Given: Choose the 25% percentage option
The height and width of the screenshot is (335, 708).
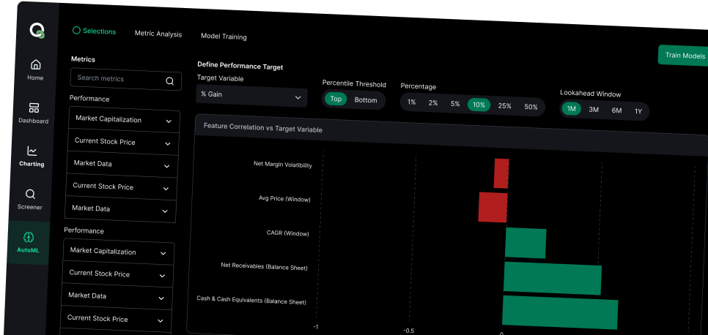Looking at the screenshot, I should (504, 106).
